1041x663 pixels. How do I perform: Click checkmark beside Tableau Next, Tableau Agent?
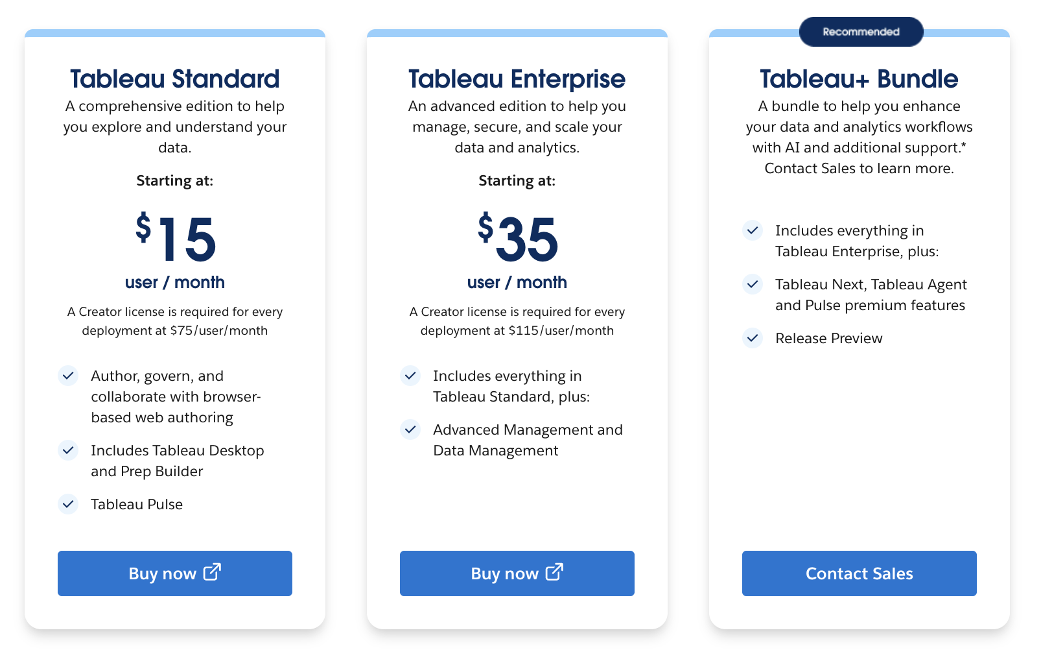click(x=753, y=284)
